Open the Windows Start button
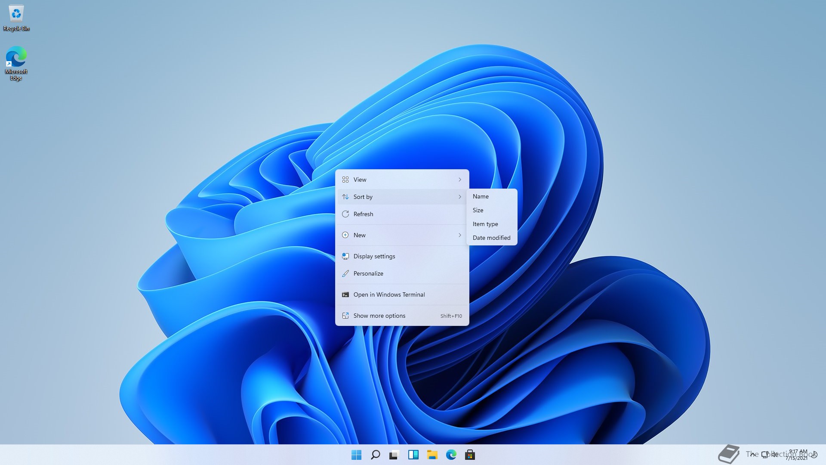This screenshot has height=465, width=826. [356, 455]
